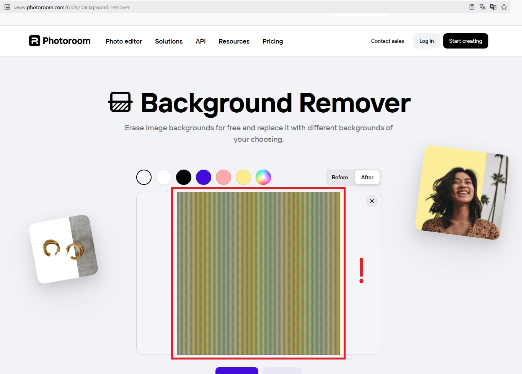Select the pink background swatch

point(223,177)
